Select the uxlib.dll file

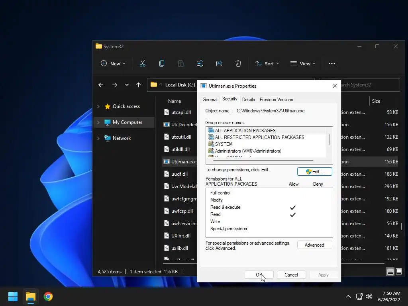click(180, 248)
